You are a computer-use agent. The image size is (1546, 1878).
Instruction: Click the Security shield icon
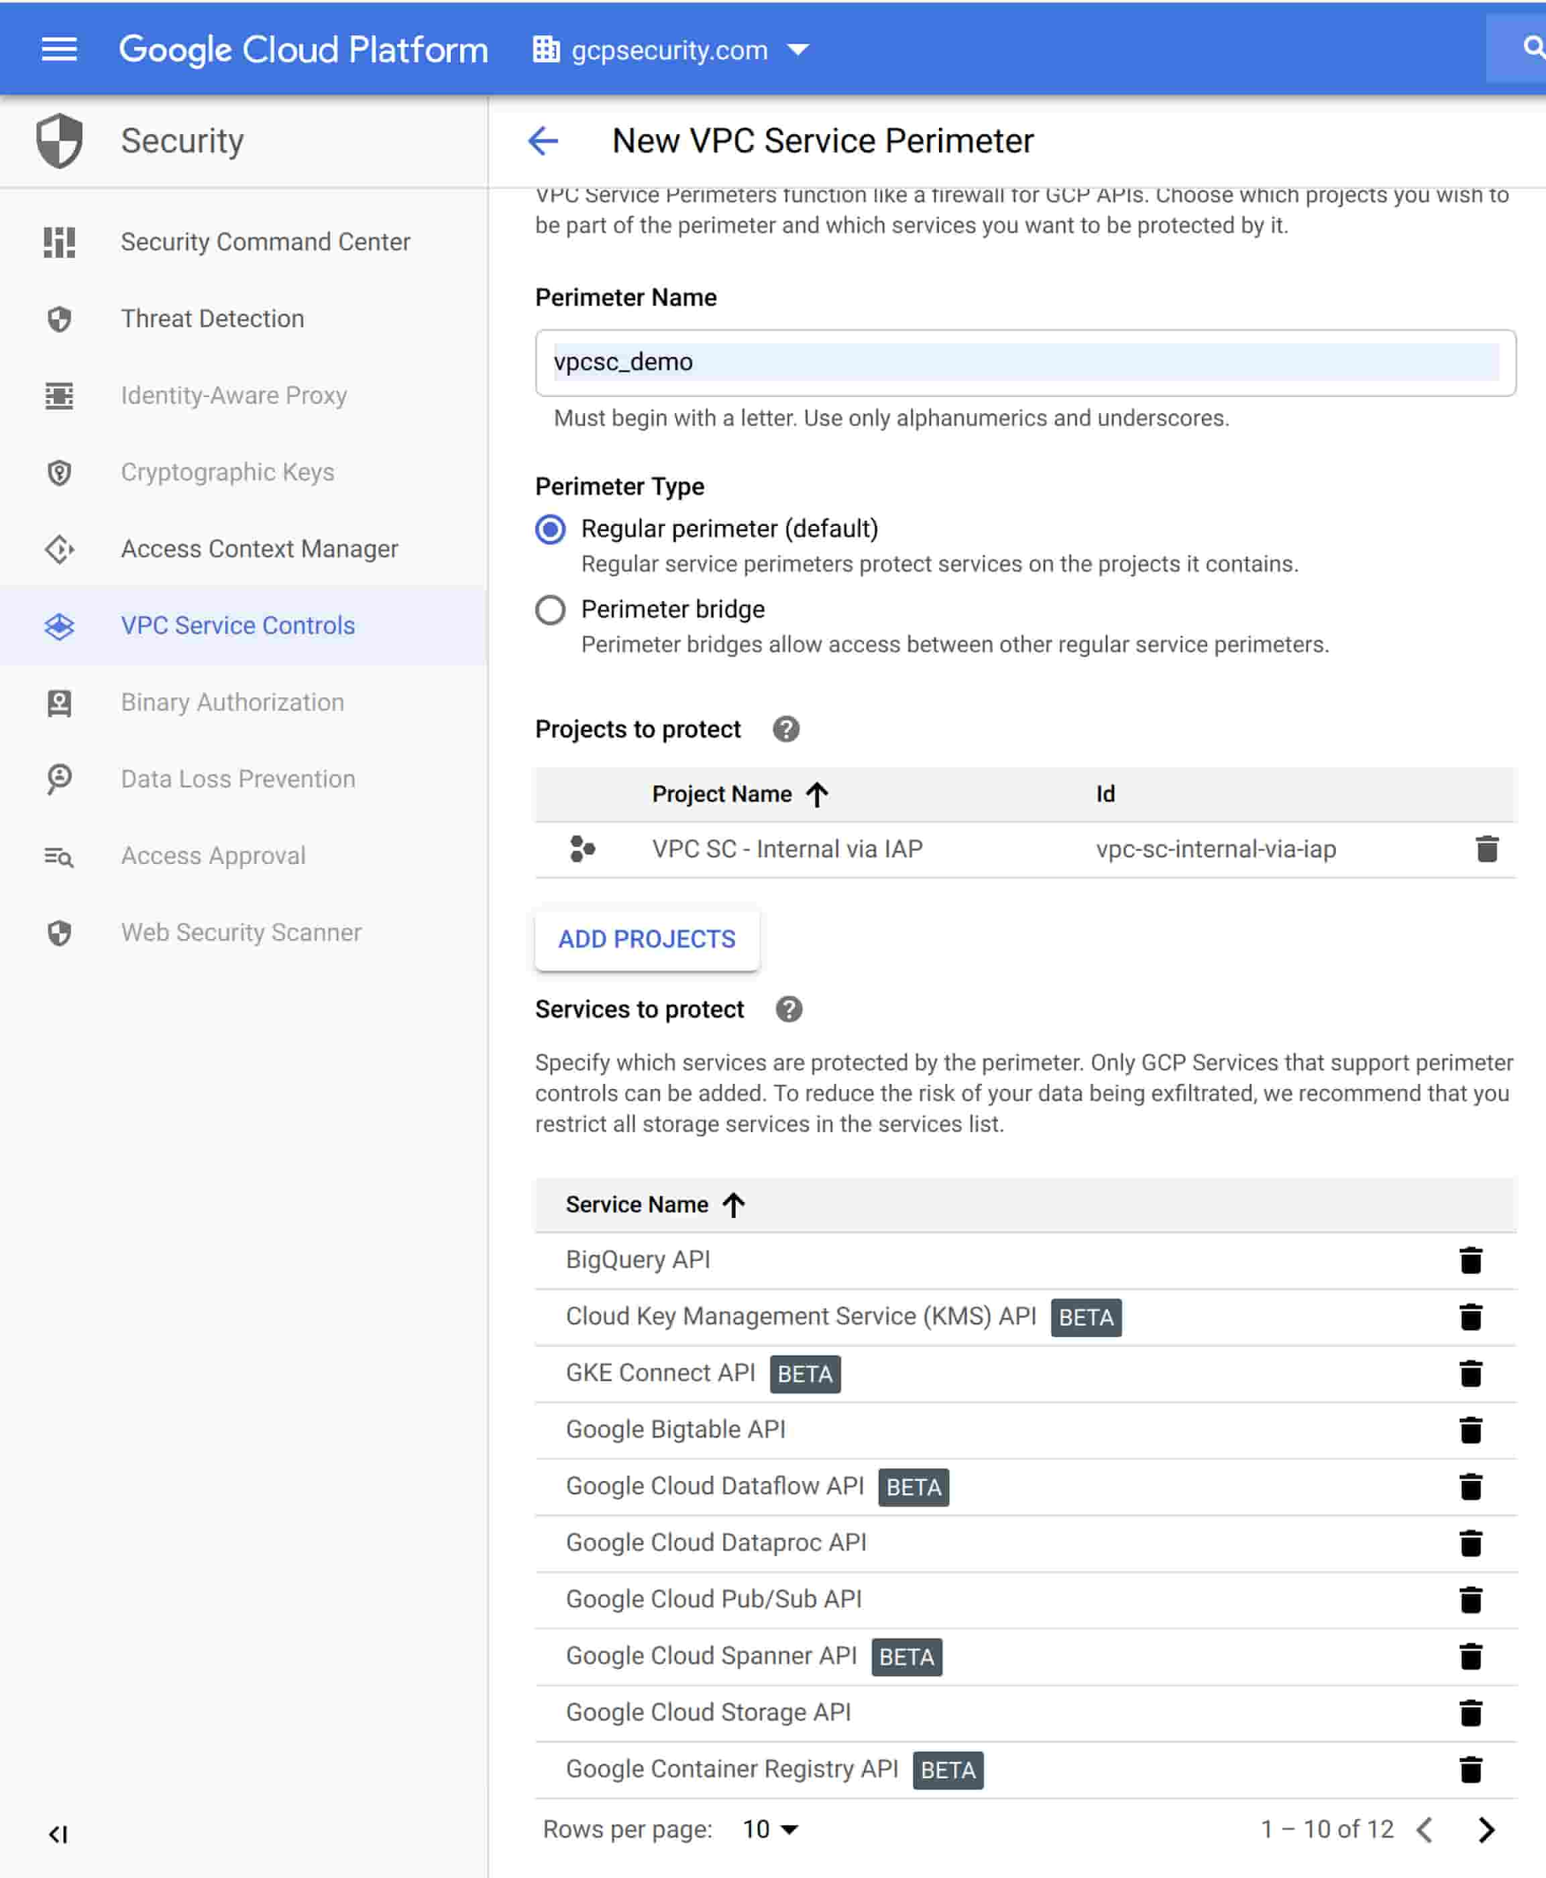[60, 141]
